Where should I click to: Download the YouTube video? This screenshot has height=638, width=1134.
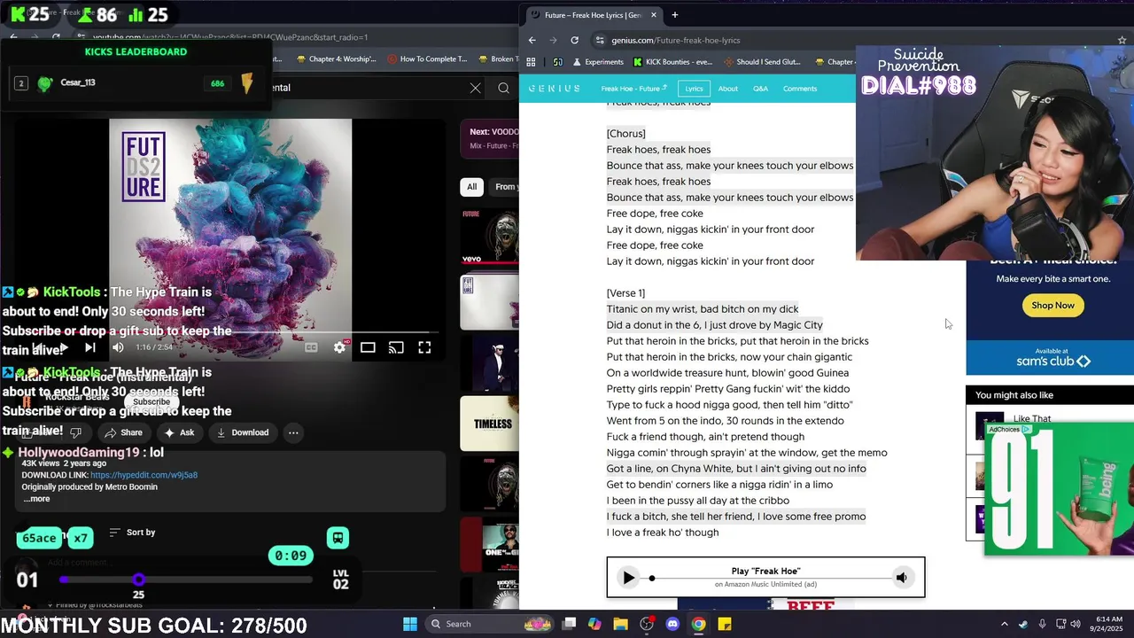tap(242, 432)
